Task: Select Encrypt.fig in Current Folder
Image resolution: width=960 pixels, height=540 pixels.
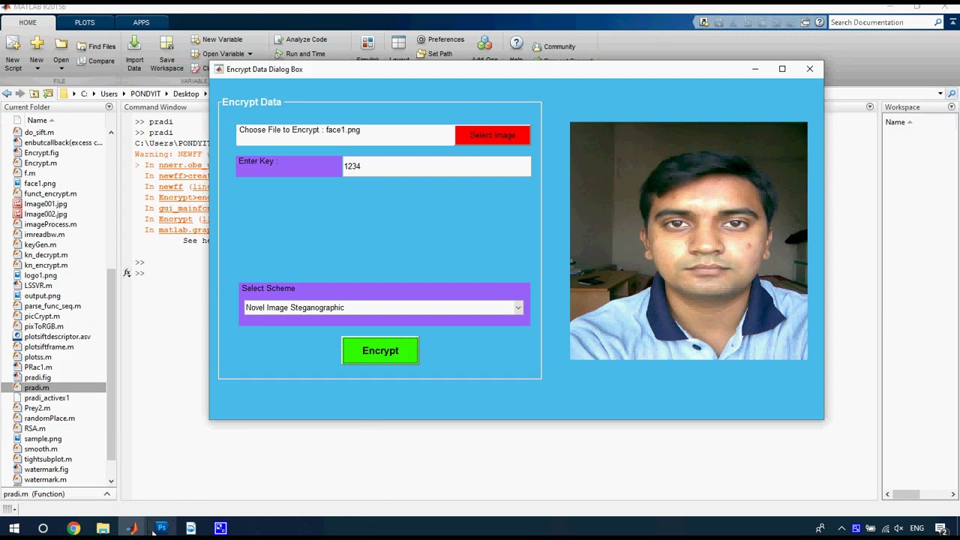Action: [x=41, y=153]
